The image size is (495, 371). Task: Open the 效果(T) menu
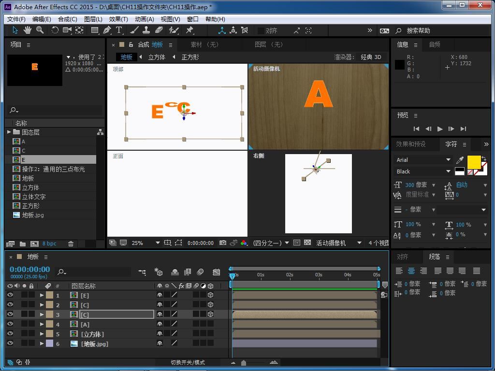point(118,19)
